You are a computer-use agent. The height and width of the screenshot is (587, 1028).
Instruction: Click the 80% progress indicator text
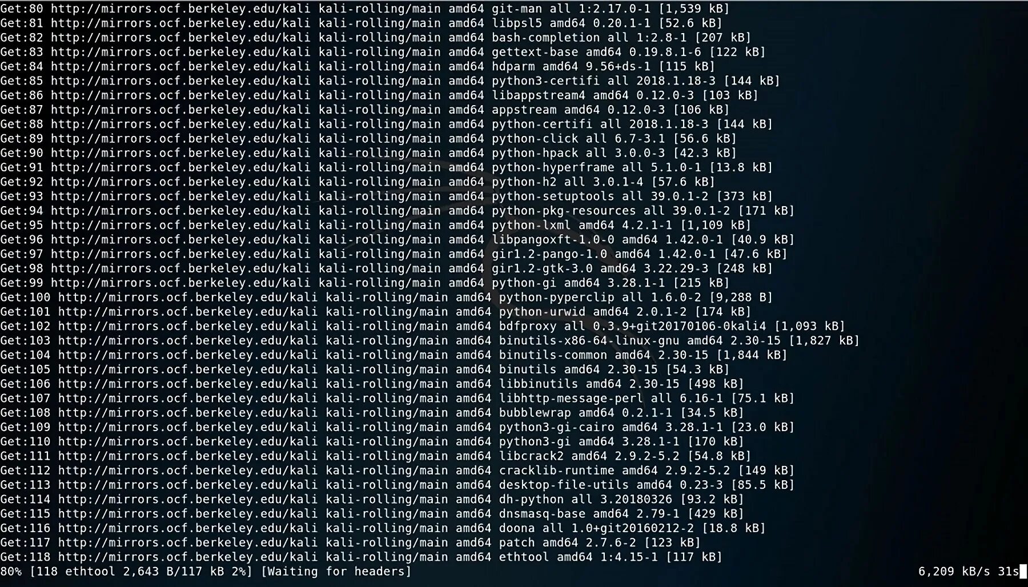(11, 572)
